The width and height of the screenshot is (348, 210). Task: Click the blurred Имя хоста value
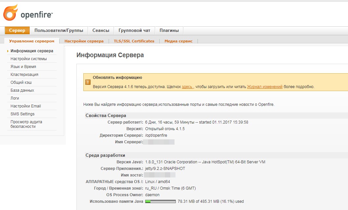tap(160, 175)
